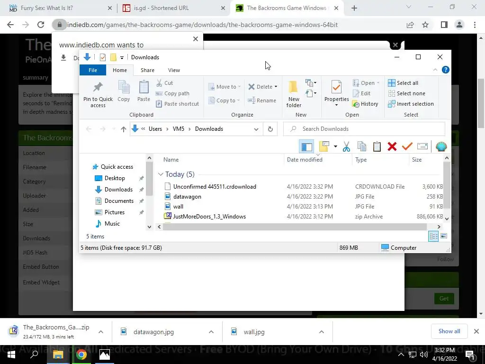Click the file list horizontal scrollbar
This screenshot has height=364, width=485.
point(295,227)
